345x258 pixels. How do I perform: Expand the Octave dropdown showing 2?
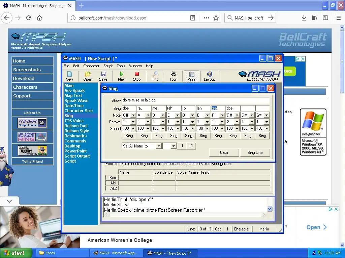(237, 122)
